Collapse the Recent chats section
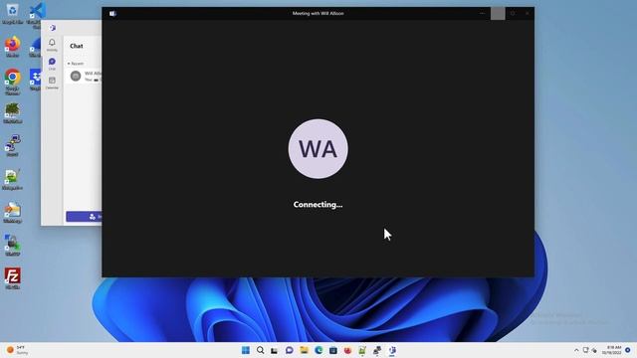 76,64
